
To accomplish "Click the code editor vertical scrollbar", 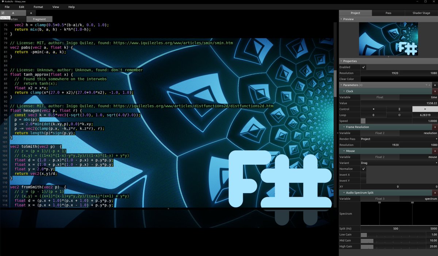I will 335,83.
